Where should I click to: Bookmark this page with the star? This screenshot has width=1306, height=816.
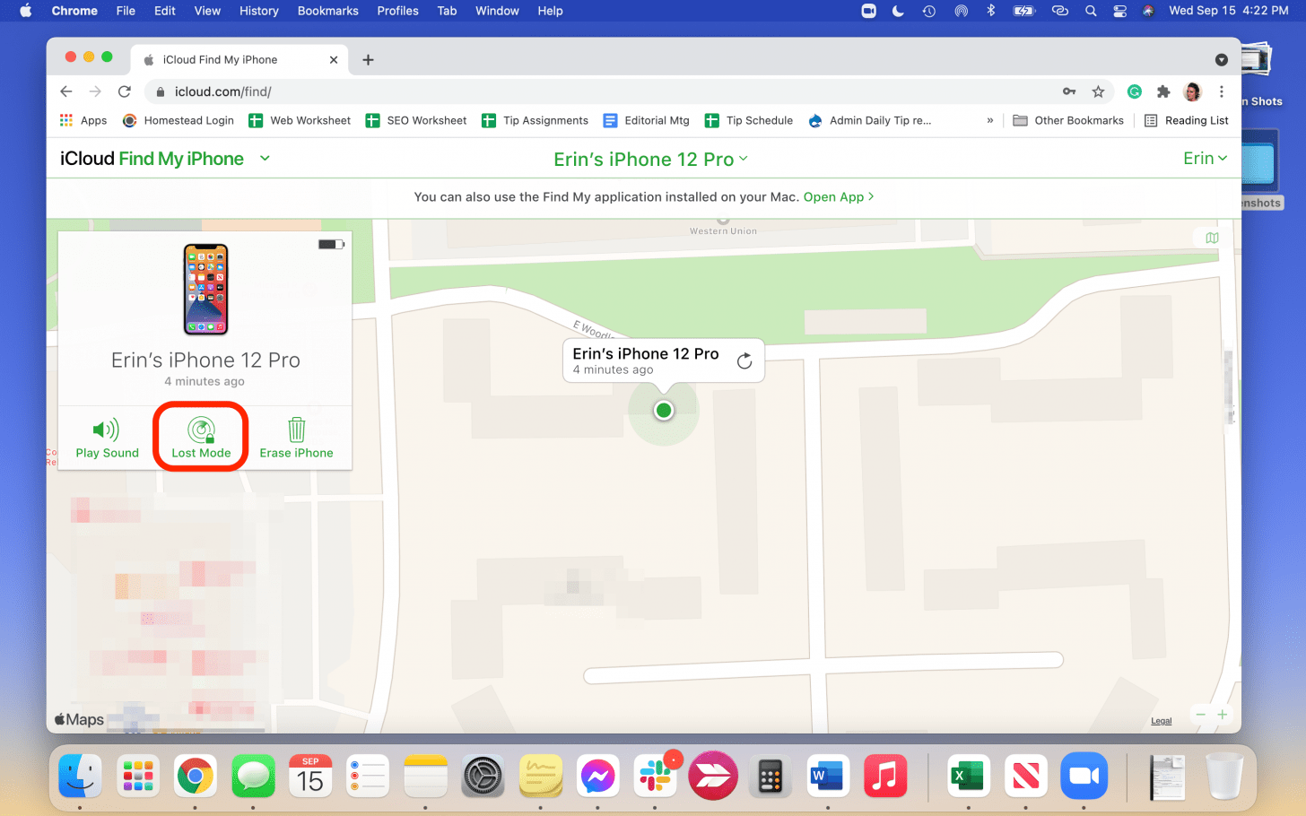click(x=1098, y=91)
